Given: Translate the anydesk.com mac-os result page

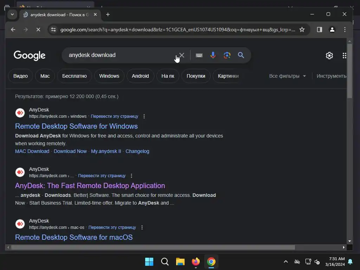Looking at the screenshot, I should 112,227.
